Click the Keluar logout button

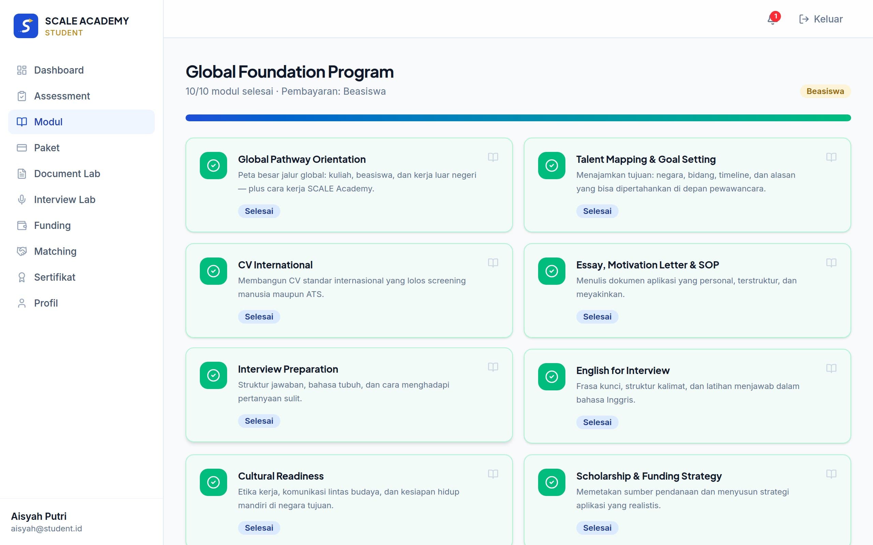pos(821,19)
